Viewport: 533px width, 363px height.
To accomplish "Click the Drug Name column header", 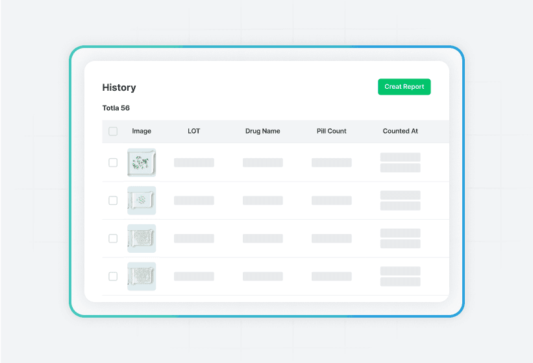I will click(x=263, y=131).
